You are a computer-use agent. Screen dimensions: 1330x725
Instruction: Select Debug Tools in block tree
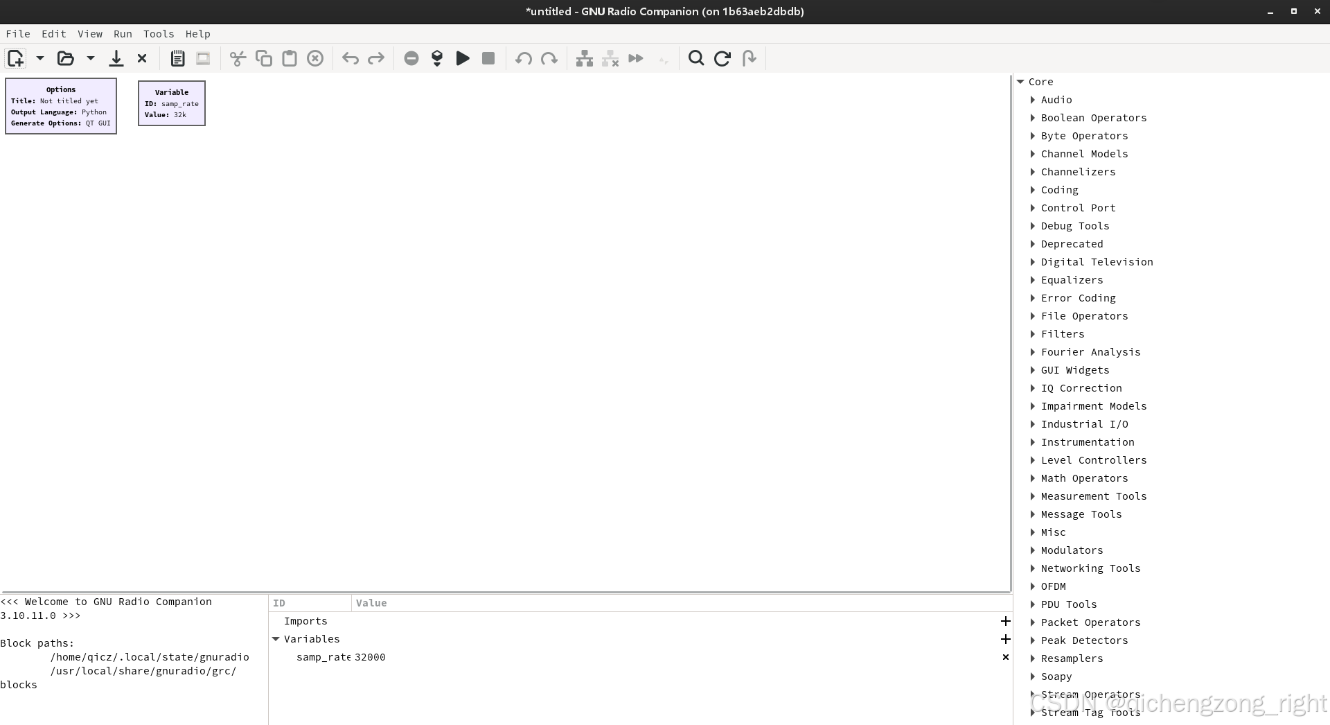click(1075, 226)
